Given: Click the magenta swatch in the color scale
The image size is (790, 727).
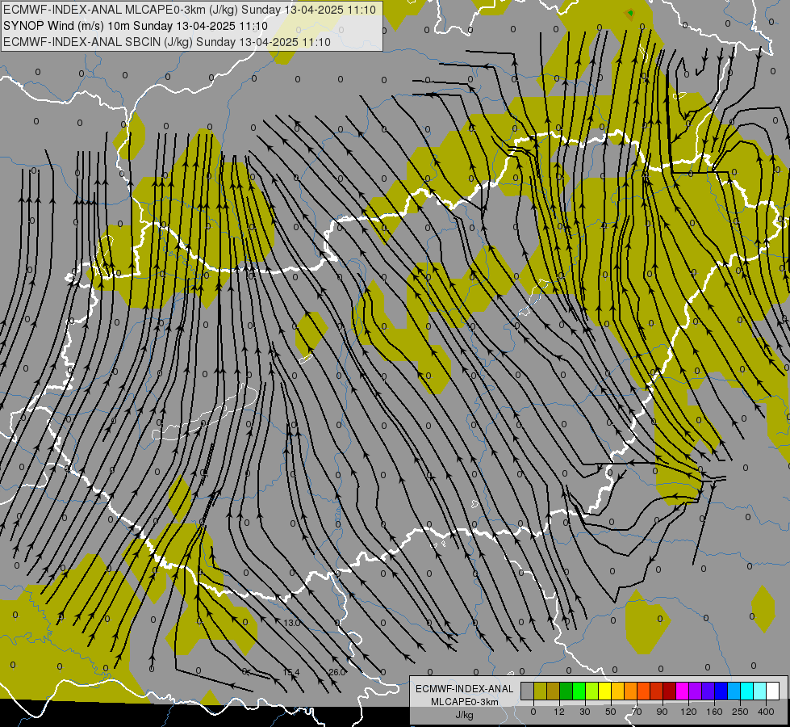Looking at the screenshot, I should [x=682, y=691].
